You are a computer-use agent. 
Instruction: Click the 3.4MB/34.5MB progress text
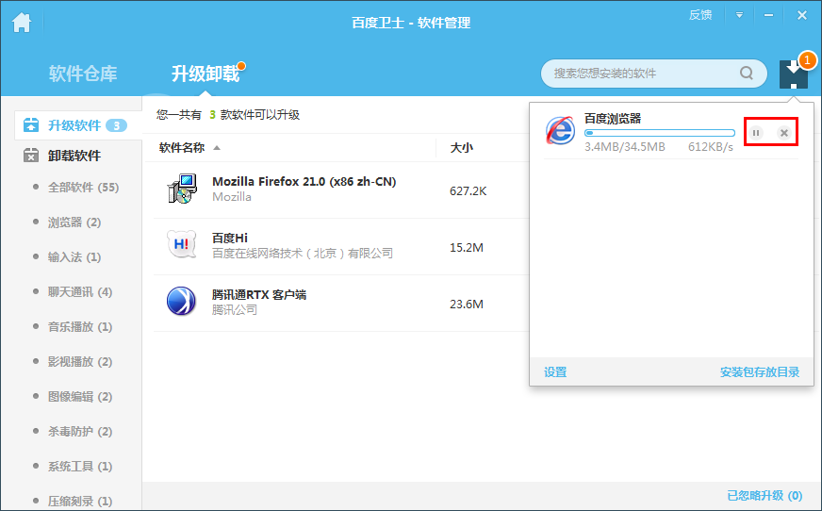tap(625, 147)
